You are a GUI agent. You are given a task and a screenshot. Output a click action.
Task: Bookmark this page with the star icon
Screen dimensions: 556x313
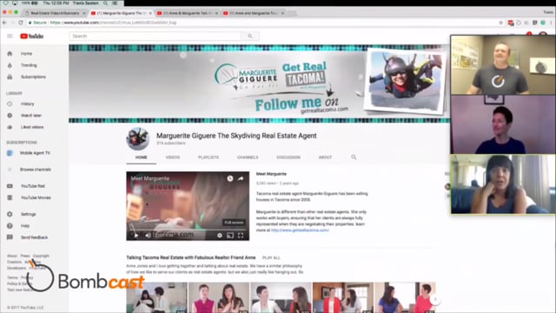(x=500, y=23)
